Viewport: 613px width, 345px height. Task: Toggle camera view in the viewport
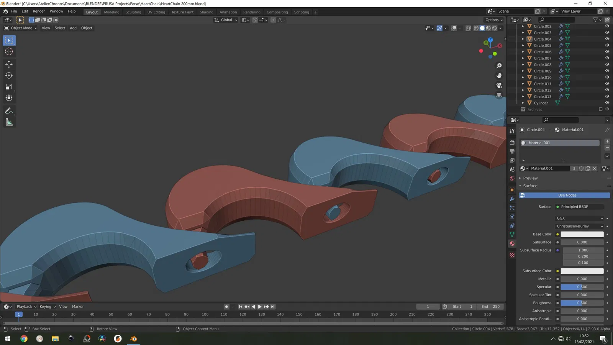[499, 85]
